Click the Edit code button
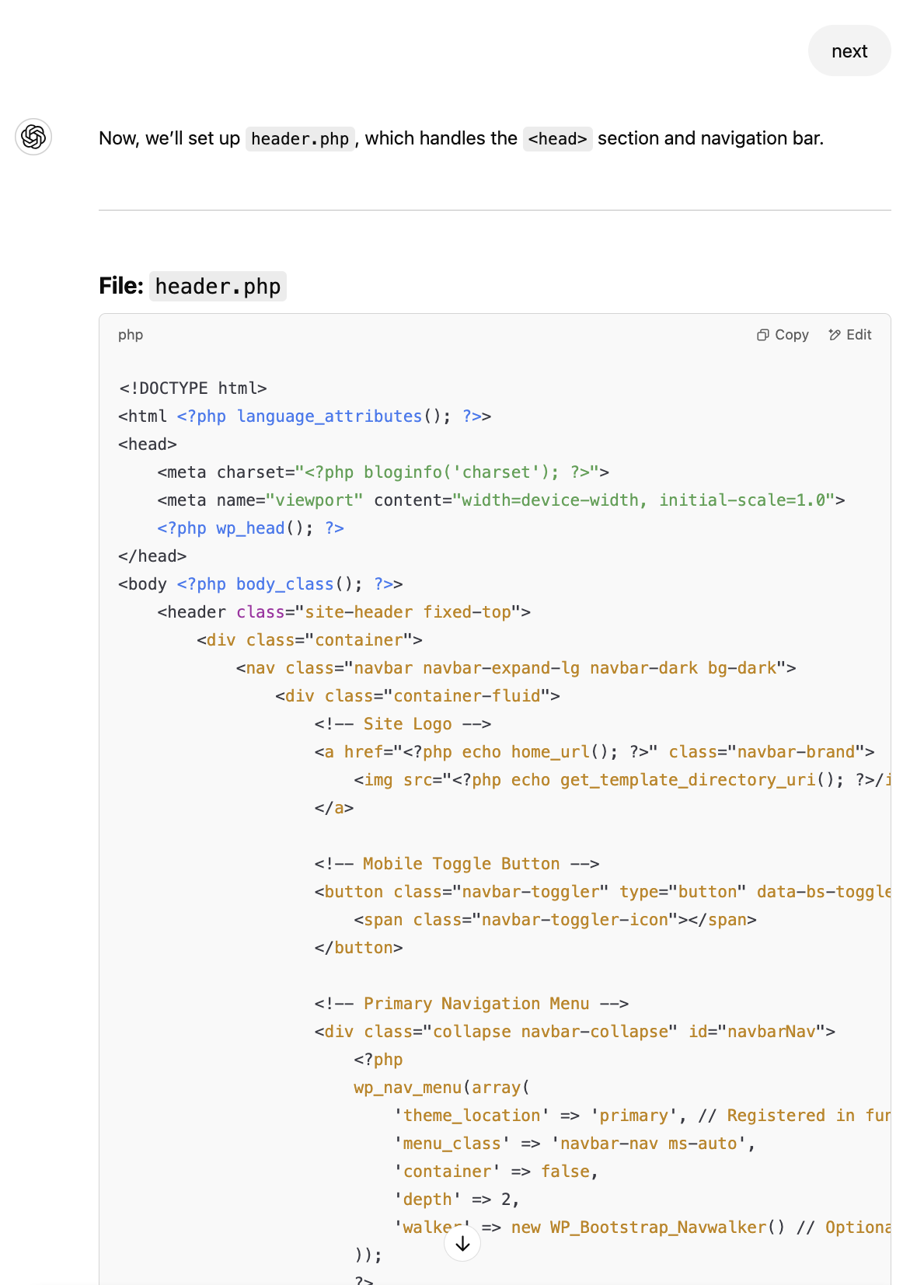Image resolution: width=917 pixels, height=1285 pixels. coord(850,335)
